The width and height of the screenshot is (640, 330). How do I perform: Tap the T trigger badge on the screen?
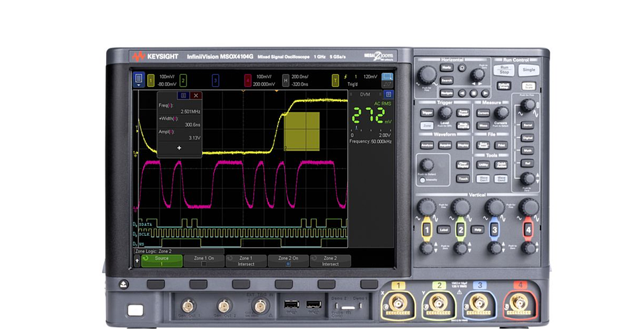335,80
